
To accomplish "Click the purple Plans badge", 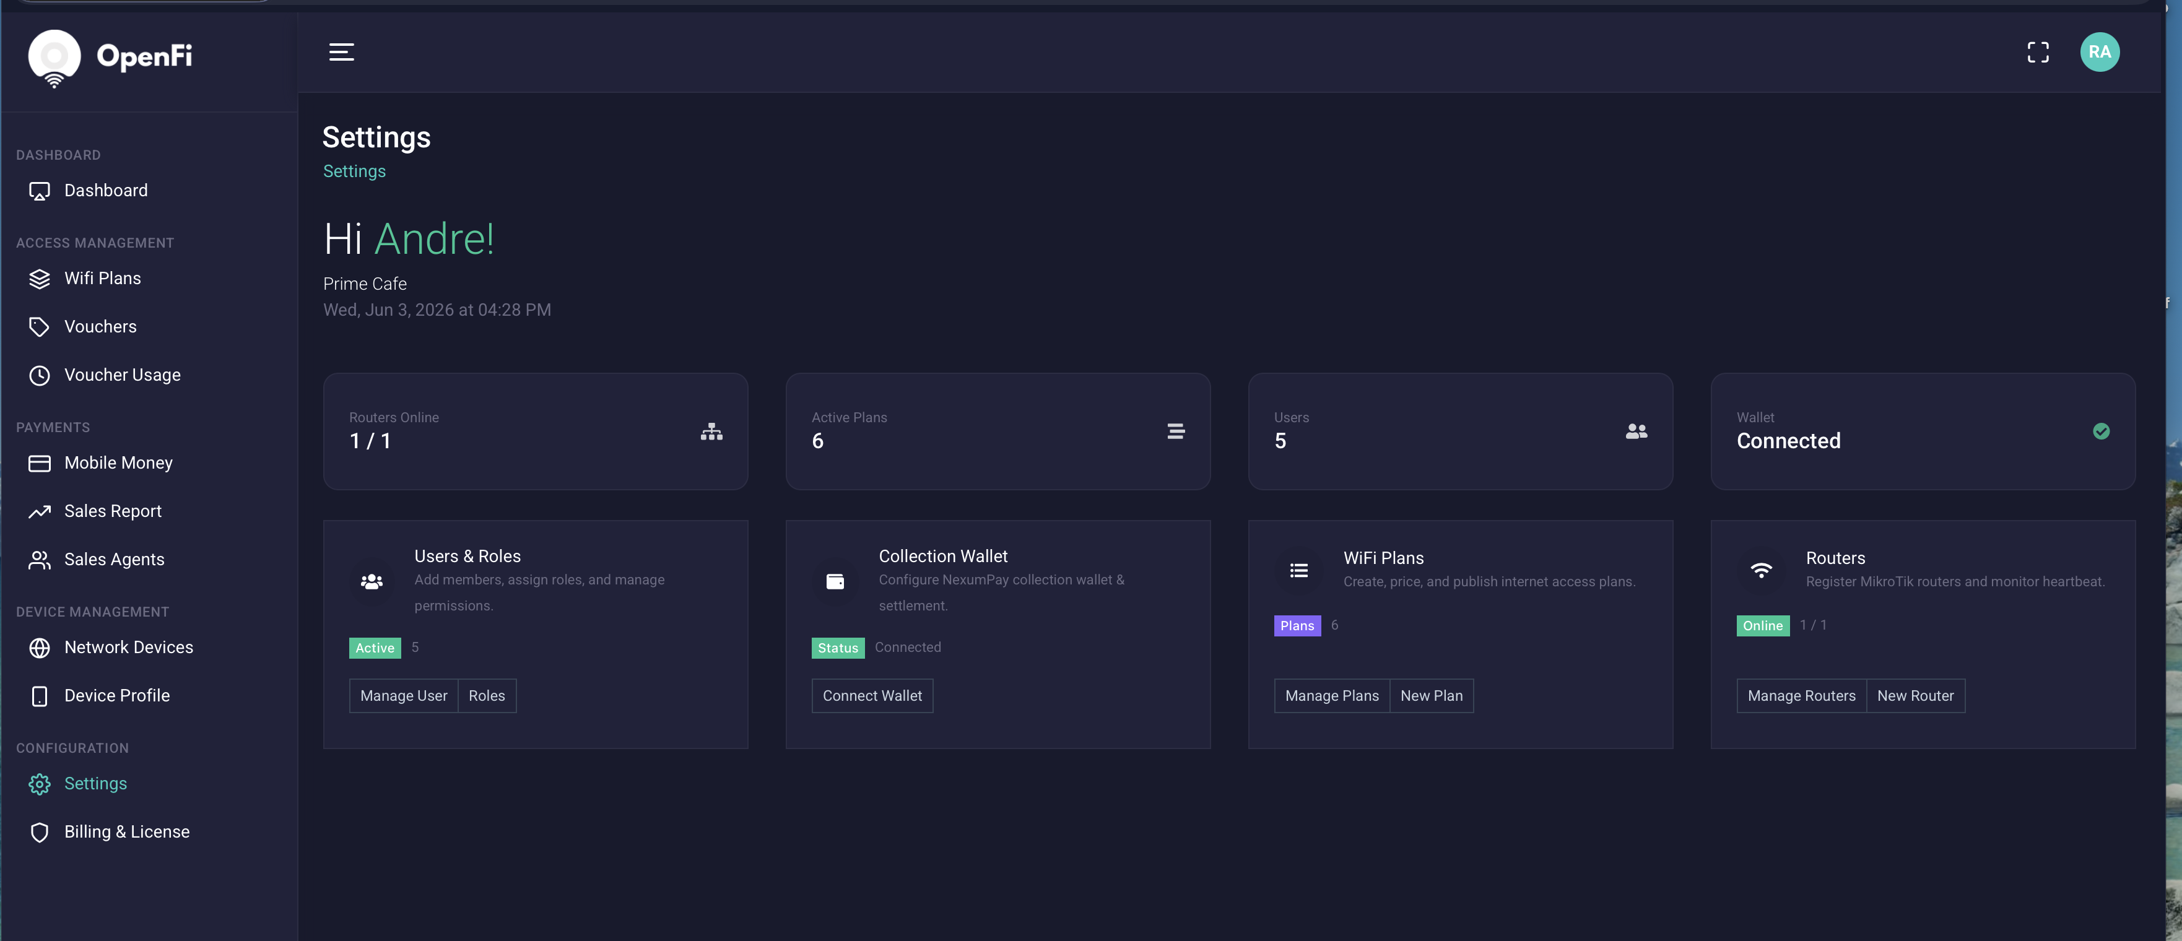I will coord(1297,626).
